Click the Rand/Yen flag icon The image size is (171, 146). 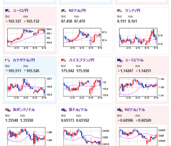tap(119, 11)
